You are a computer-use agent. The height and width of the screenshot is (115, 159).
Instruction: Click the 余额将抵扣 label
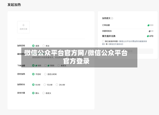click(107, 31)
